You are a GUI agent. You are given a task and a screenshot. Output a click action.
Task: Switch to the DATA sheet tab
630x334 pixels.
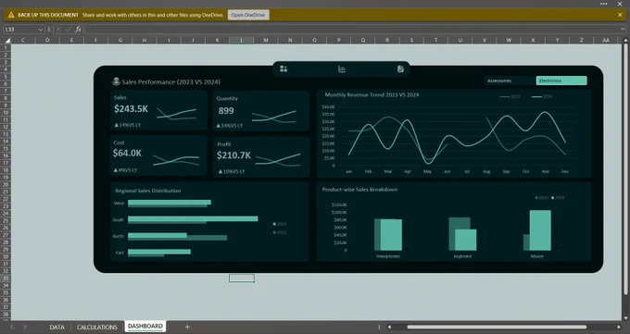pyautogui.click(x=57, y=328)
